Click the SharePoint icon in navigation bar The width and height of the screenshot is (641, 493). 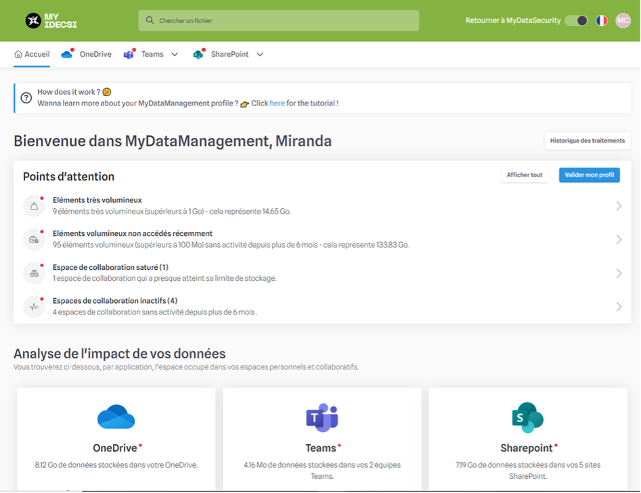(199, 54)
